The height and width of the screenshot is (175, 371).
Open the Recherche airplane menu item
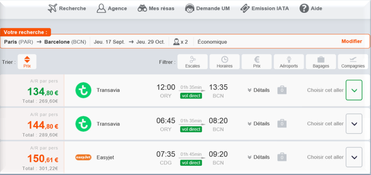67,9
